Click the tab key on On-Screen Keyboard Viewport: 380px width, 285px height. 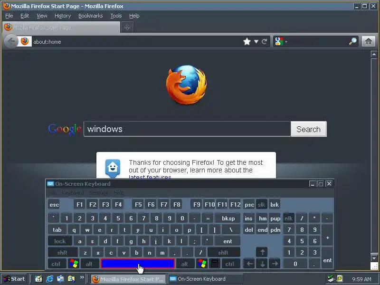click(57, 229)
